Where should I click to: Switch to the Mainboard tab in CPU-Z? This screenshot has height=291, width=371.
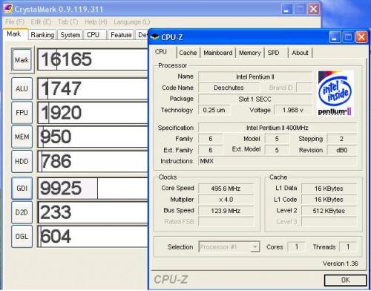pos(218,53)
